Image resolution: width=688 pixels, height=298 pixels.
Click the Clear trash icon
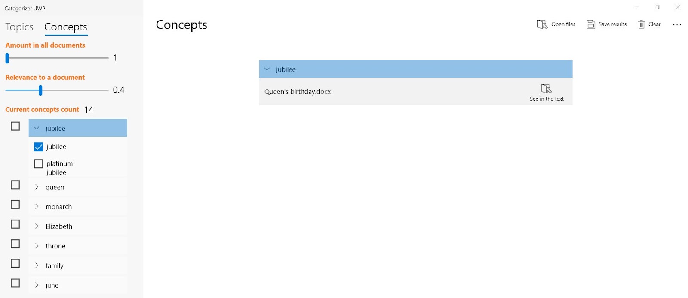tap(641, 24)
